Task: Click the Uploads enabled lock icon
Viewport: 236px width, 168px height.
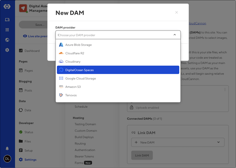Action: [x=131, y=108]
